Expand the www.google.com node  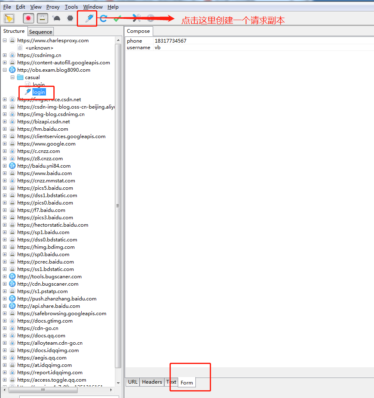tap(5, 144)
